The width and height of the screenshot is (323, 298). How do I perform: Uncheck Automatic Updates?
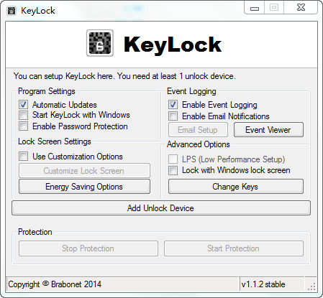click(x=24, y=105)
